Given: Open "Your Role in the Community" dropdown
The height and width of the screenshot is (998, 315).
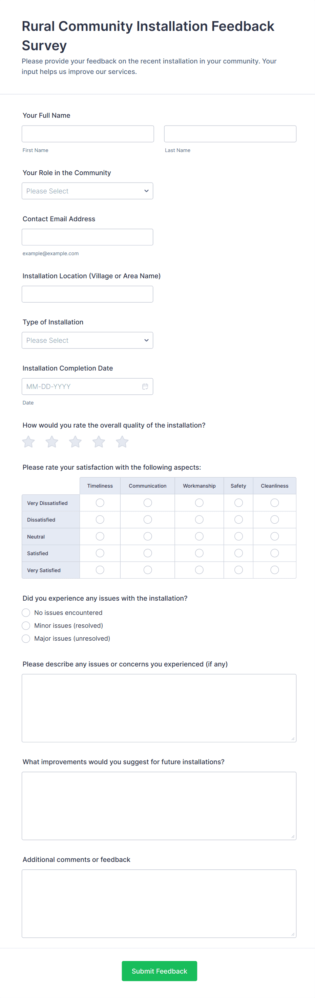Looking at the screenshot, I should (87, 191).
